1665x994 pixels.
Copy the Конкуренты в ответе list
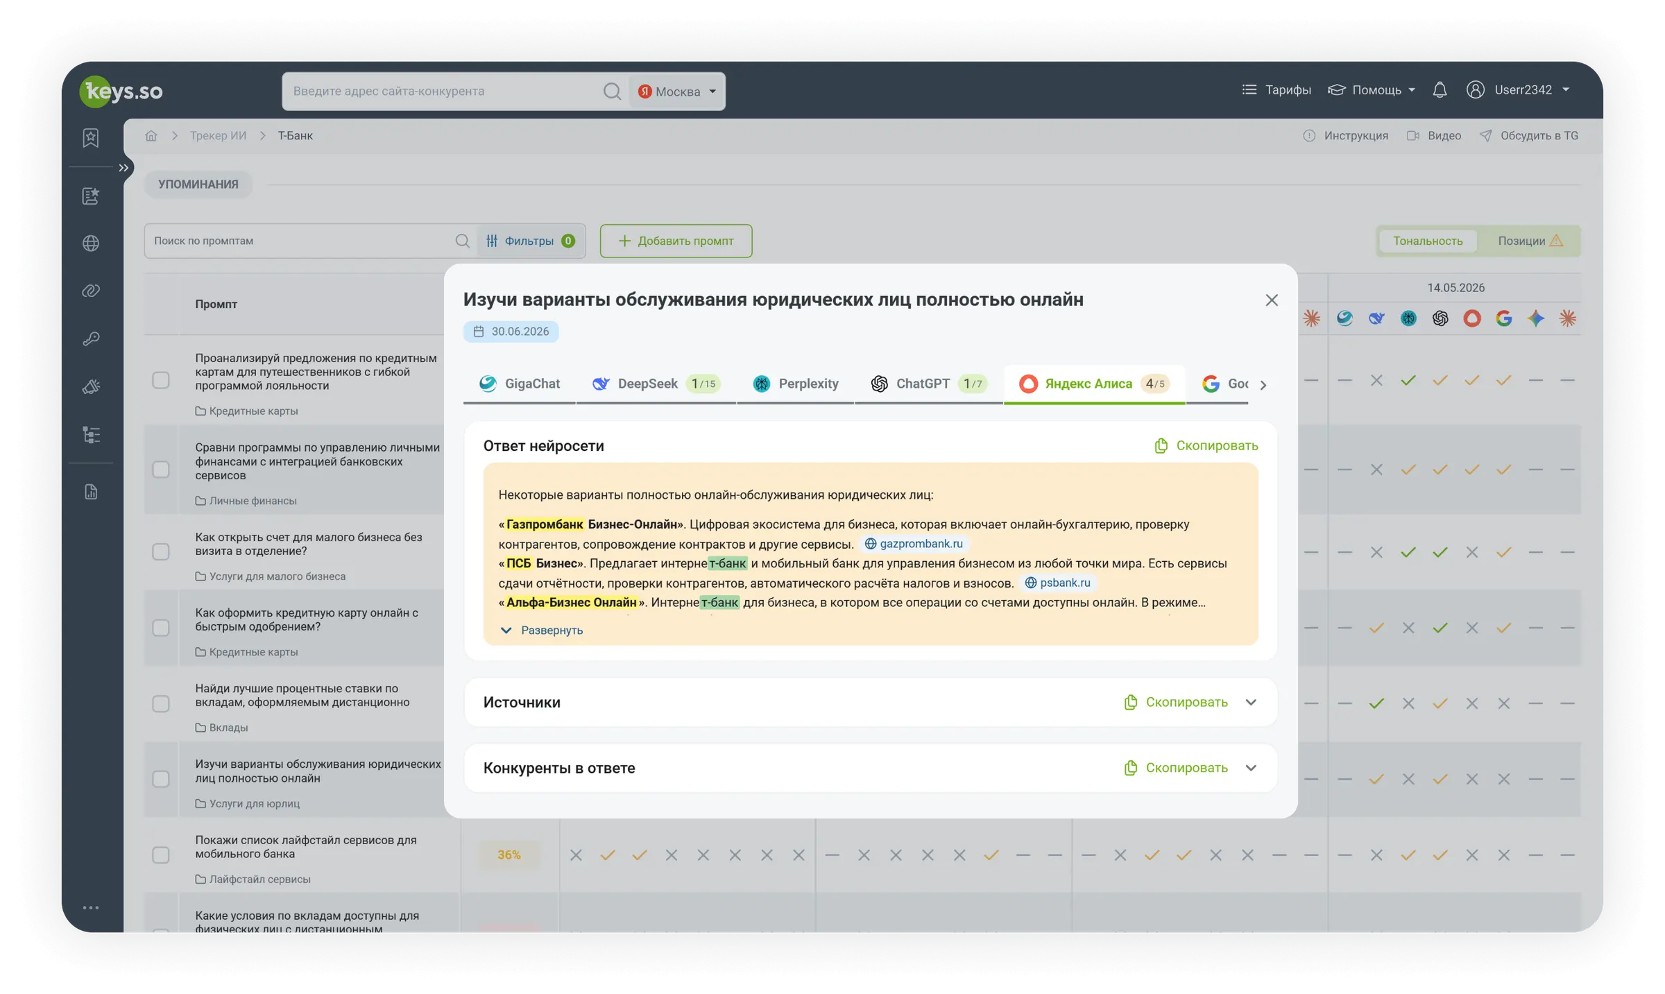[1175, 768]
